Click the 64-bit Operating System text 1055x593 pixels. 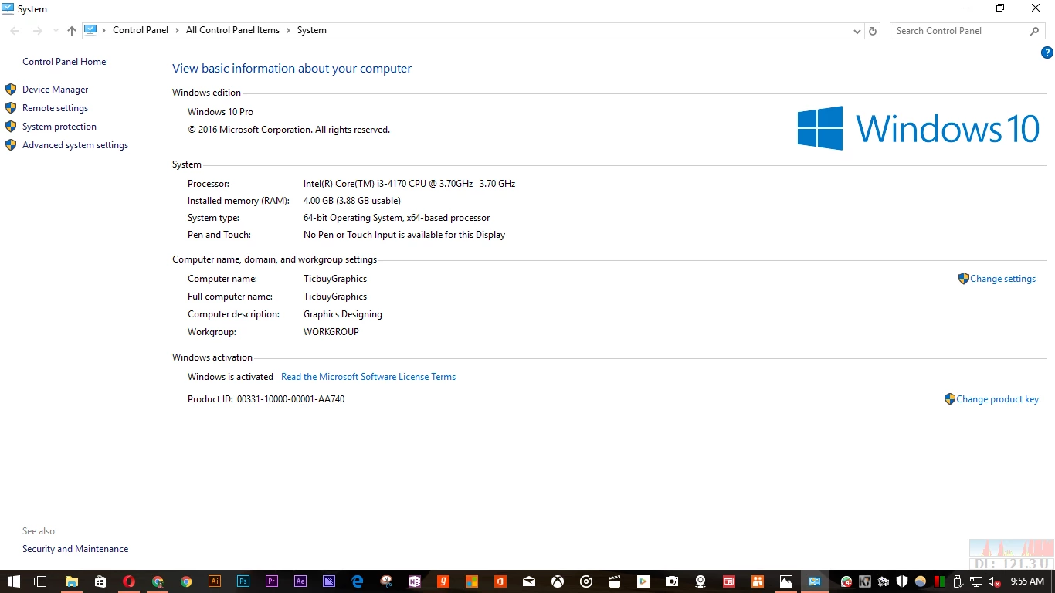pos(396,218)
